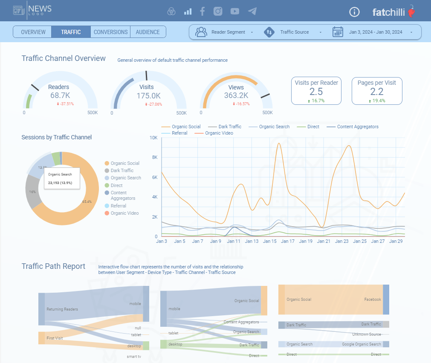Select the Telegram icon in the top bar
The image size is (431, 363).
click(x=252, y=12)
